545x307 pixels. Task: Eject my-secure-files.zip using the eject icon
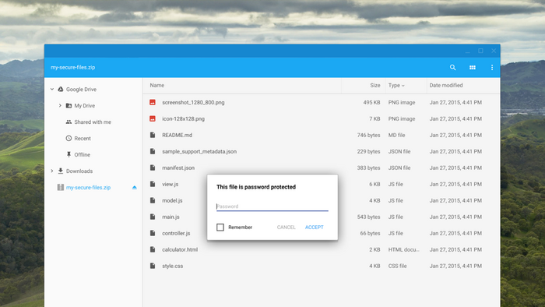[135, 188]
